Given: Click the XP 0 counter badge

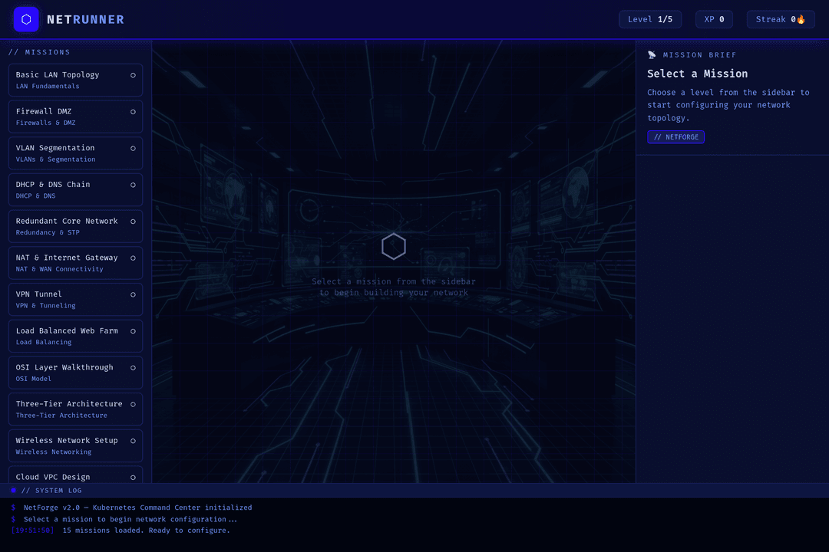Looking at the screenshot, I should (x=714, y=19).
